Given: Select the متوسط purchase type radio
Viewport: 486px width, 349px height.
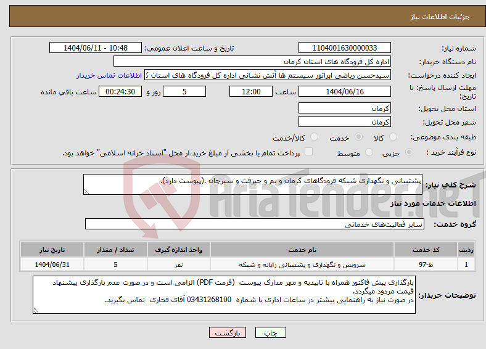Looking at the screenshot, I should [x=369, y=152].
